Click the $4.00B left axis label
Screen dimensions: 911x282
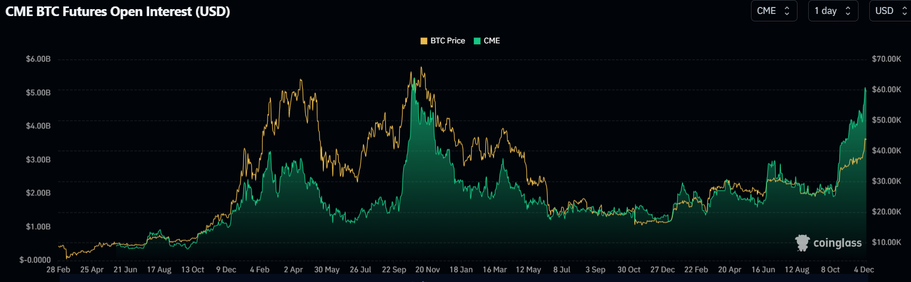tap(39, 126)
